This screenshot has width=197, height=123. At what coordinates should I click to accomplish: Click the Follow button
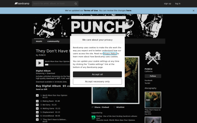153,76
